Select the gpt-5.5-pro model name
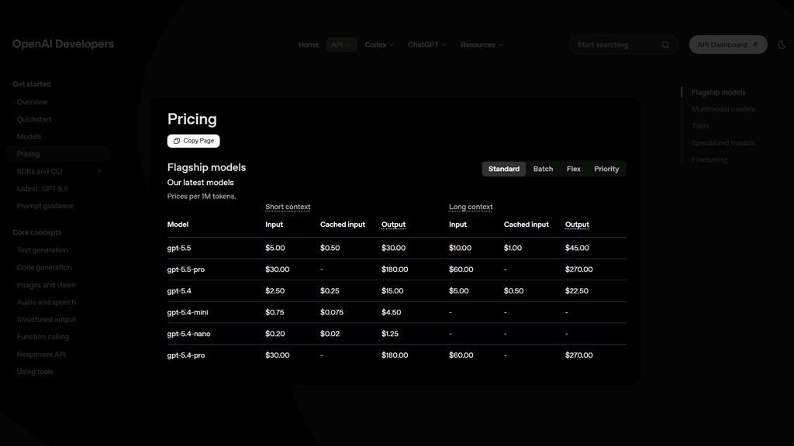The width and height of the screenshot is (794, 446). 186,269
